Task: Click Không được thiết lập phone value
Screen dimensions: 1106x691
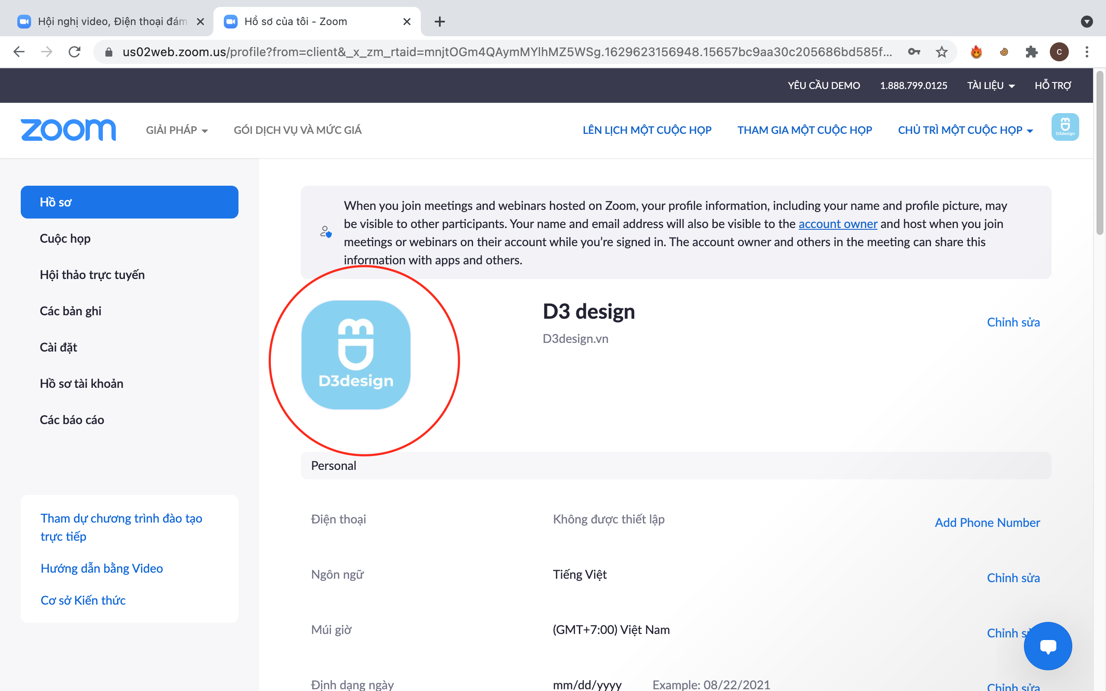Action: [609, 519]
